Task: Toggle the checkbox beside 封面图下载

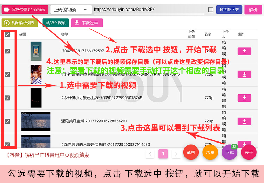Action: [210, 10]
